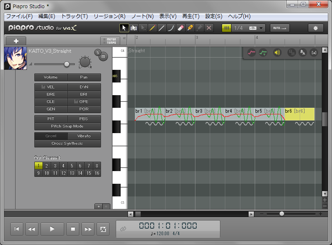Click the horizontal zoom slider handle
Viewport: 332px width, 245px height.
pyautogui.click(x=282, y=214)
